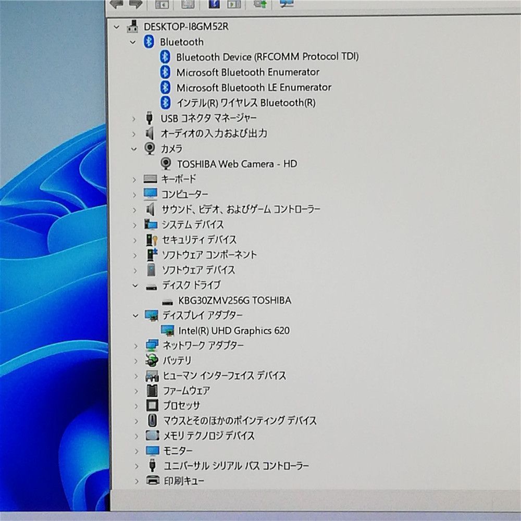Click the プロセッサ processor icon
Image resolution: width=521 pixels, height=521 pixels.
(x=152, y=405)
